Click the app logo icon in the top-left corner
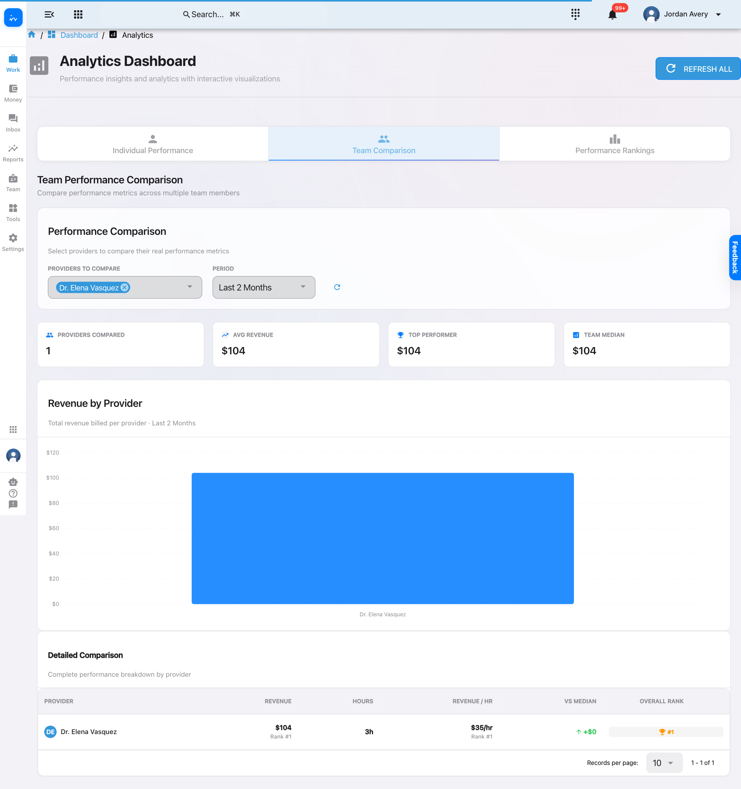 (13, 18)
